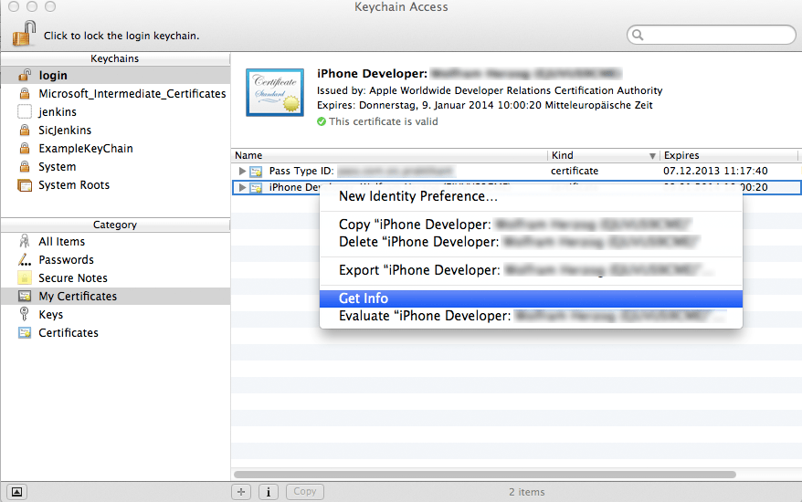Show the Keys category
802x502 pixels.
click(115, 314)
